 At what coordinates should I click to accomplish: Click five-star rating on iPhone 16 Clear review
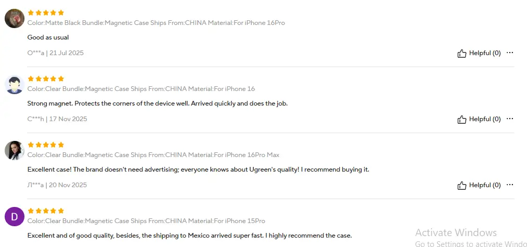(x=46, y=79)
